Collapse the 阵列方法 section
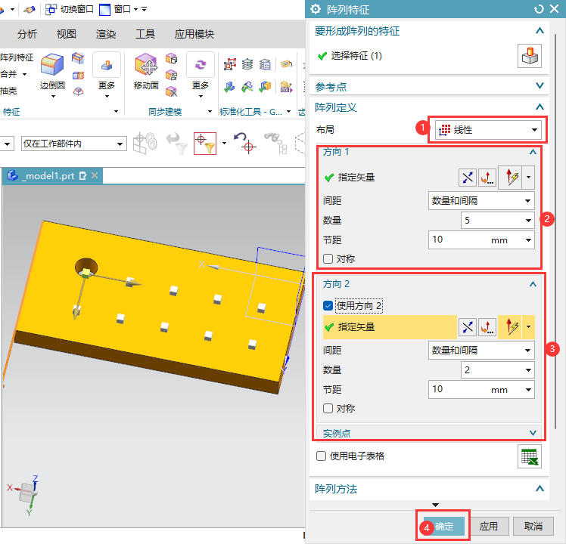Viewport: 566px width, 544px height. click(x=540, y=489)
